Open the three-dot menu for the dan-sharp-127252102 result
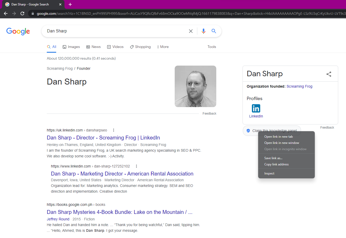Screen dimensions: 346x238 (x=136, y=166)
